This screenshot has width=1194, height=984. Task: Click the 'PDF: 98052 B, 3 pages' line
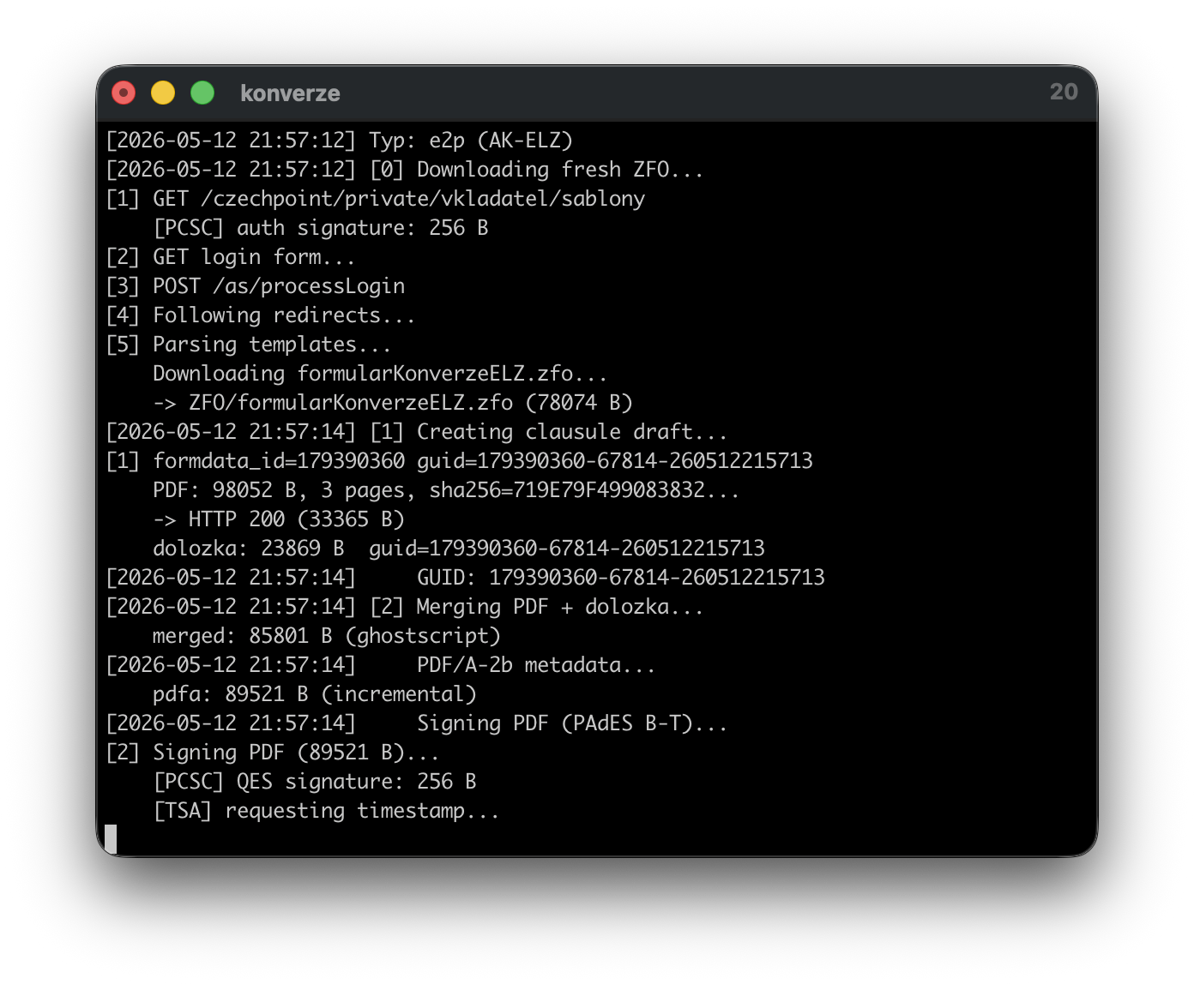(446, 490)
